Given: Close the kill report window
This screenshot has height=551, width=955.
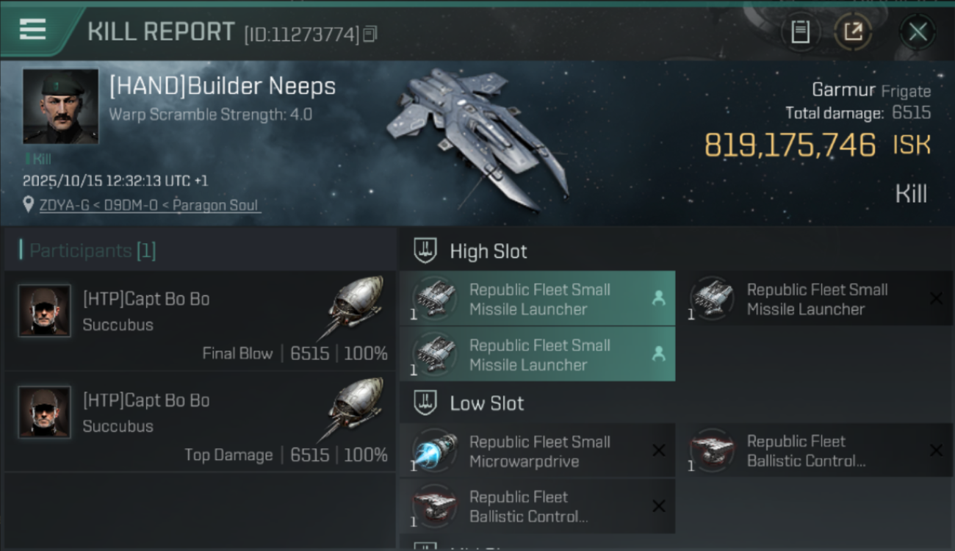Looking at the screenshot, I should coord(918,32).
